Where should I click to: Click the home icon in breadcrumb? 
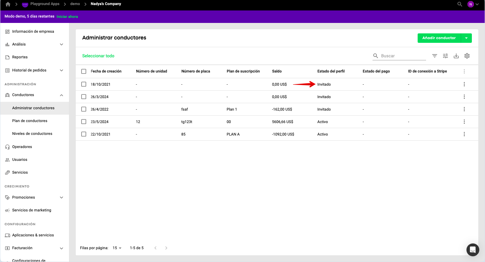(8, 4)
